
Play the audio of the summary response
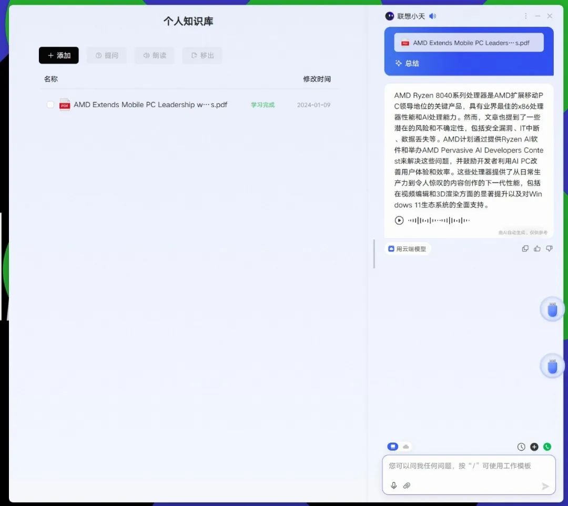point(399,220)
